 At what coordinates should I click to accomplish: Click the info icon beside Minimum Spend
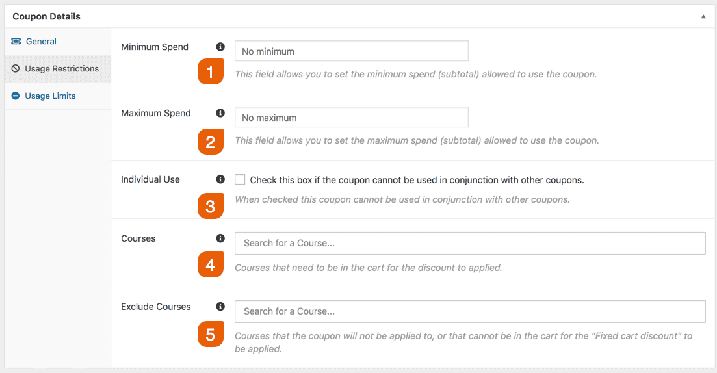220,47
